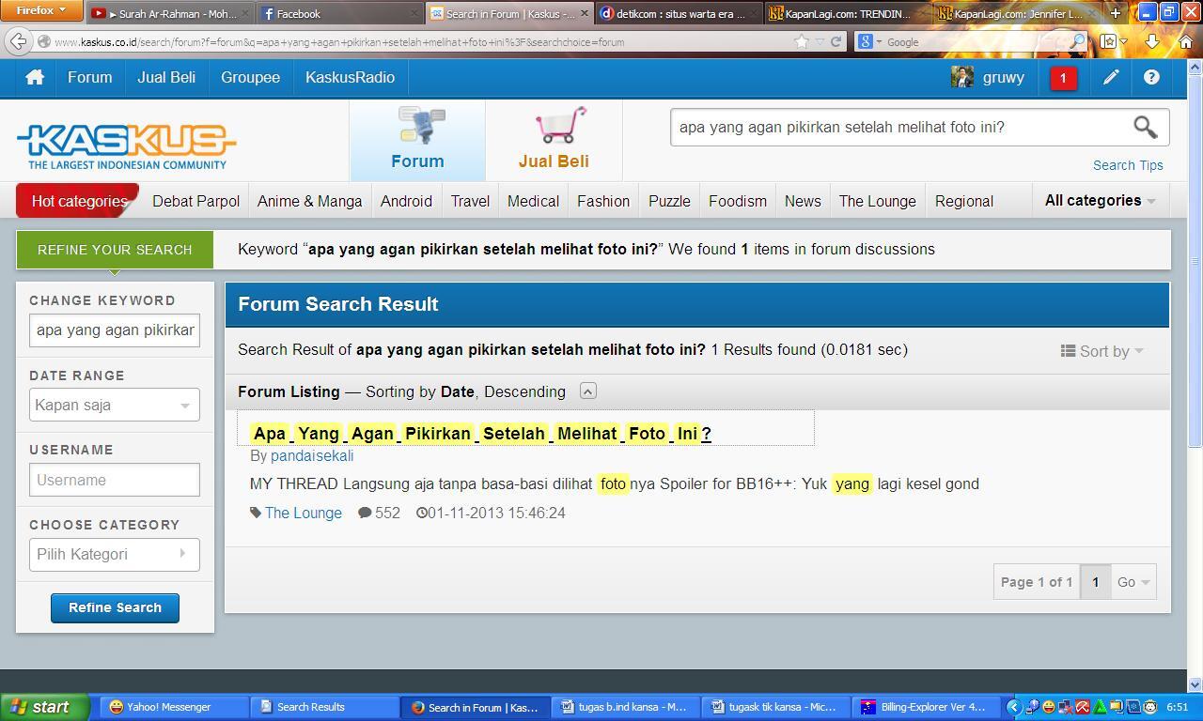
Task: Open the Debat Parpol category
Action: (195, 201)
